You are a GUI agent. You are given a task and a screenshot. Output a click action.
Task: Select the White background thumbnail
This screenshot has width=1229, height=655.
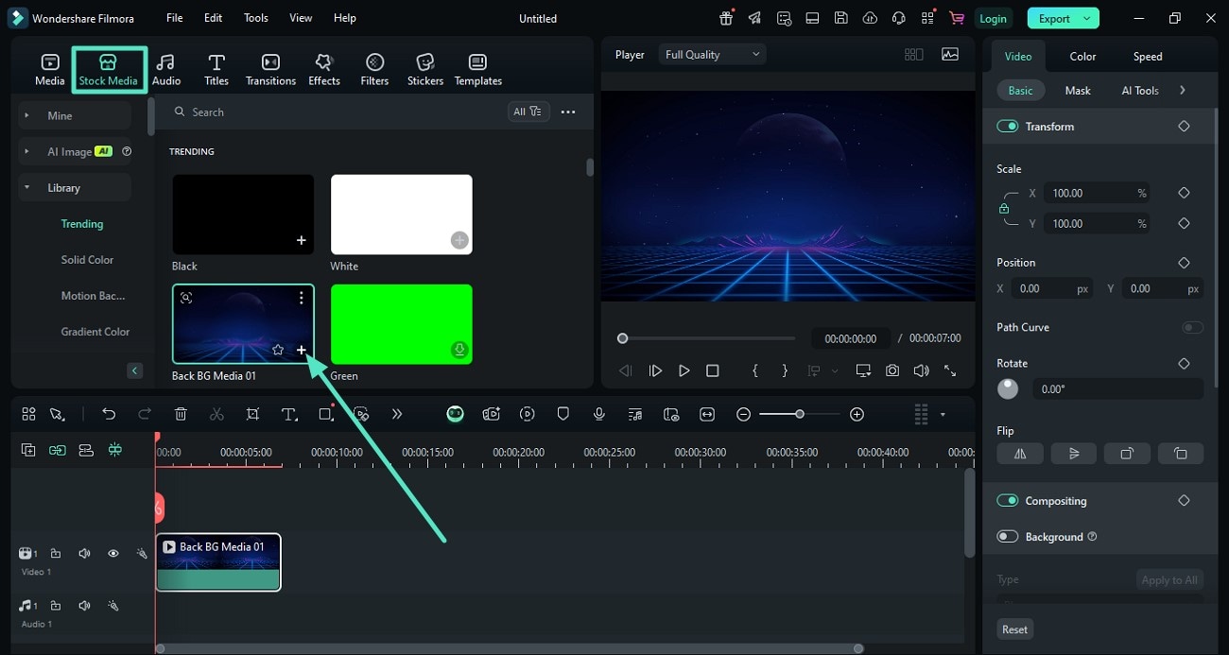click(x=401, y=215)
